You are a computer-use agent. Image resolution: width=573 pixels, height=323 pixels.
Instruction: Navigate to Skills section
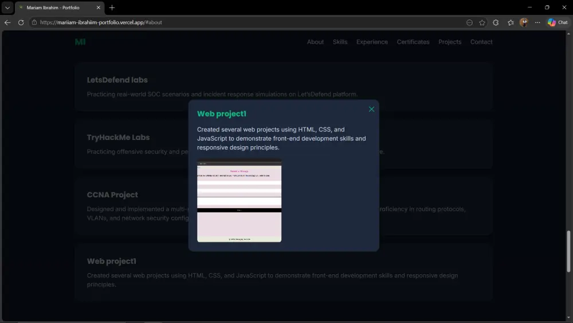[340, 42]
